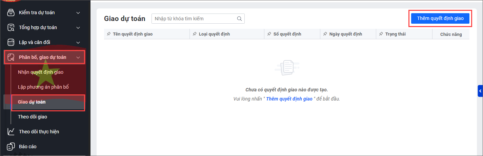Click the blue Thêm quyết định giao button
The image size is (483, 156).
[440, 18]
